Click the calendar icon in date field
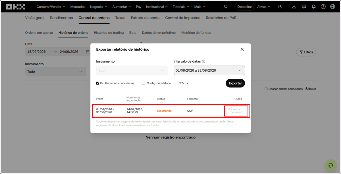341x174 pixels. pos(88,52)
